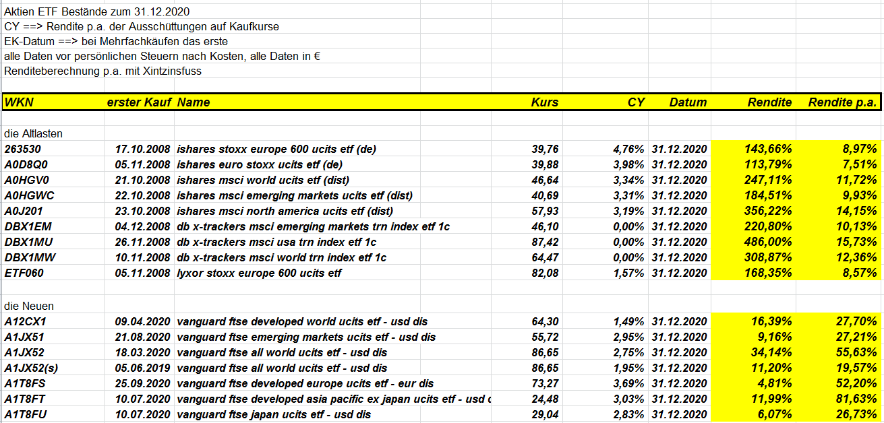The image size is (884, 423).
Task: Click Rendite value '4,81%'
Action: (775, 384)
